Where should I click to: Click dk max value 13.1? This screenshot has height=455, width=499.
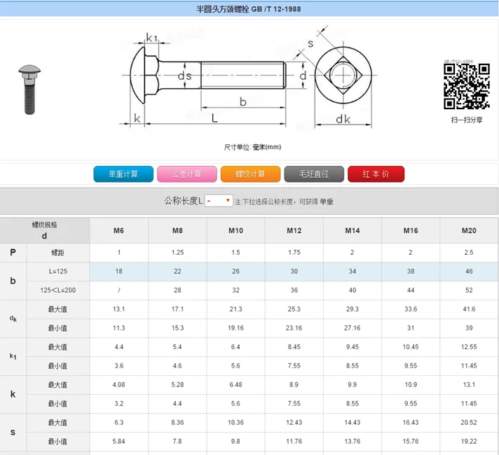click(x=118, y=309)
